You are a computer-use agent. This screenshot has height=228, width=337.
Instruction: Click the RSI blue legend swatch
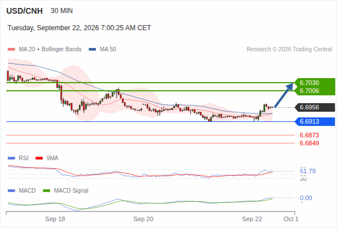click(x=11, y=158)
